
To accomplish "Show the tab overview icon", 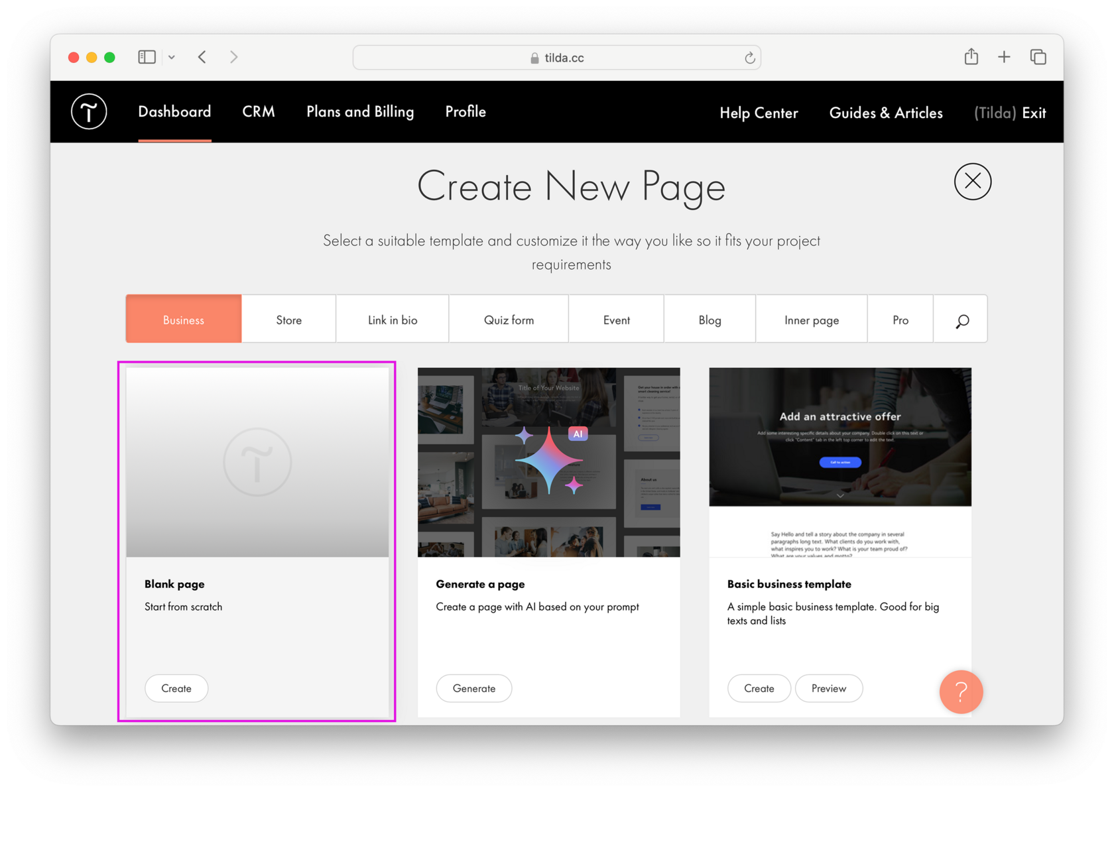I will coord(1038,57).
